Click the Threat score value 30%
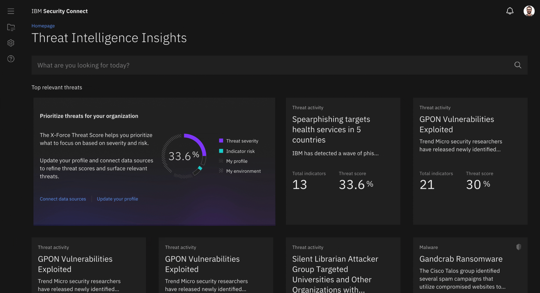Screen dimensions: 540x293 click(x=478, y=185)
